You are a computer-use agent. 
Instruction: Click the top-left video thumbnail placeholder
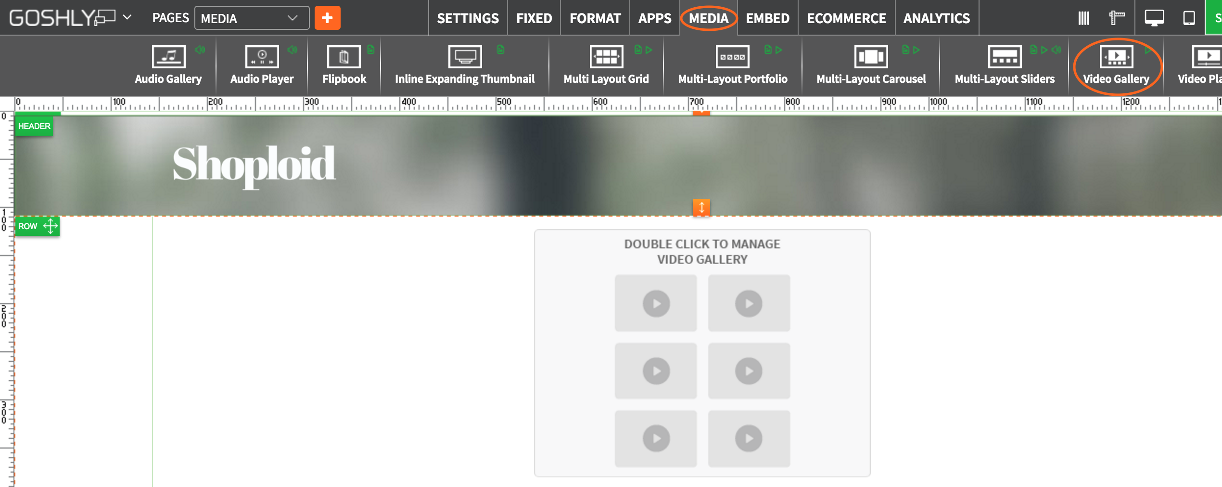[656, 303]
